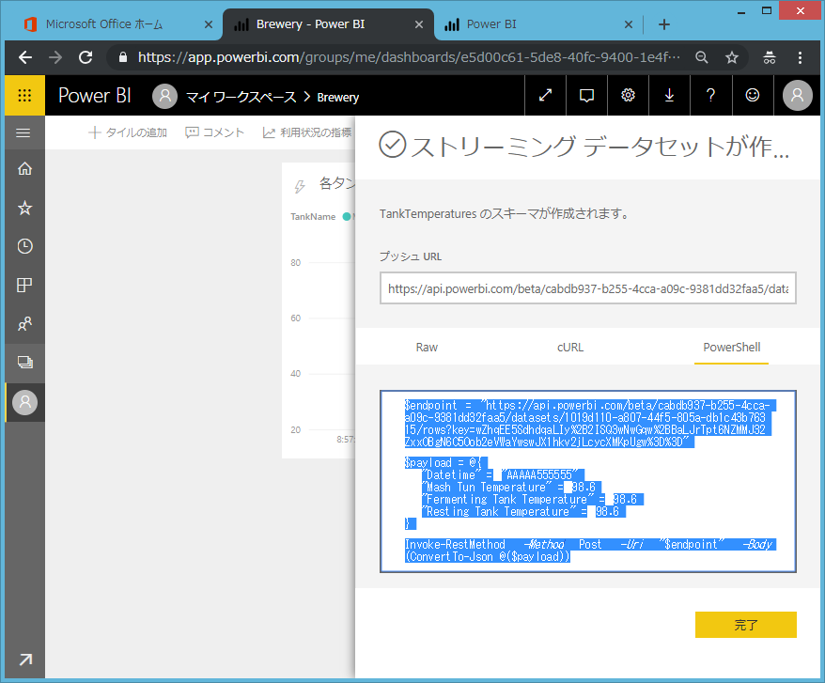Click the Power BI logo text
Viewport: 825px width, 683px height.
pyautogui.click(x=95, y=96)
